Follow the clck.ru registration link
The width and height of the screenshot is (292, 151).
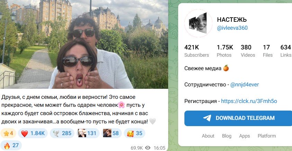click(x=249, y=101)
